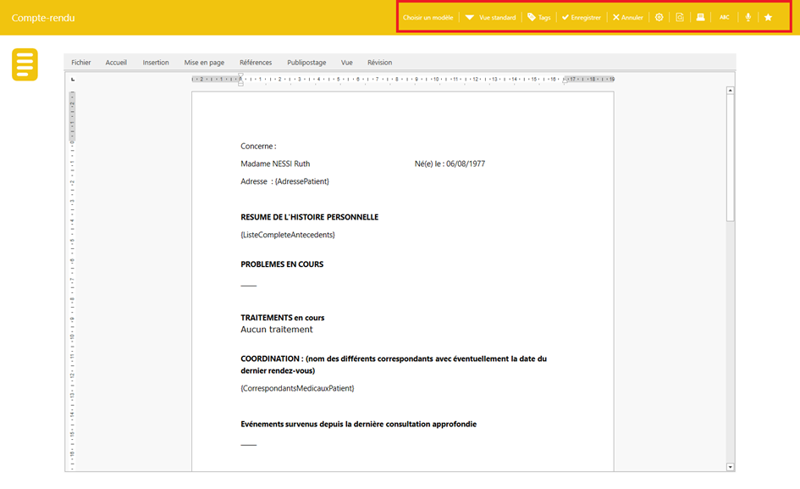The image size is (800, 489).
Task: Open the settings gear icon
Action: (659, 17)
